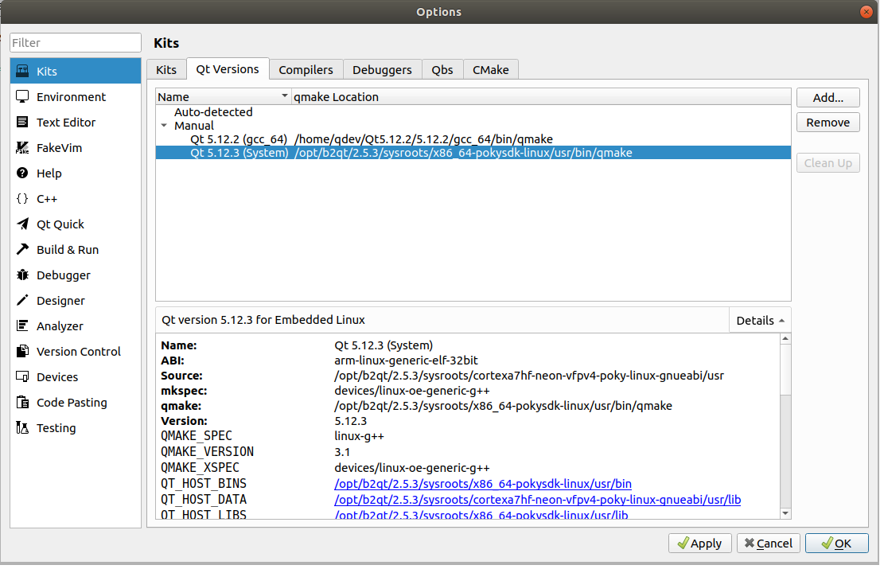Viewport: 884px width, 569px height.
Task: Open Help settings question-mark icon
Action: coord(22,173)
